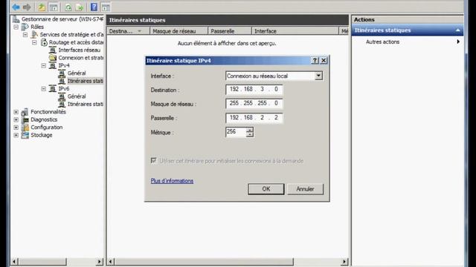Open the Plus d'informations link

pos(172,181)
